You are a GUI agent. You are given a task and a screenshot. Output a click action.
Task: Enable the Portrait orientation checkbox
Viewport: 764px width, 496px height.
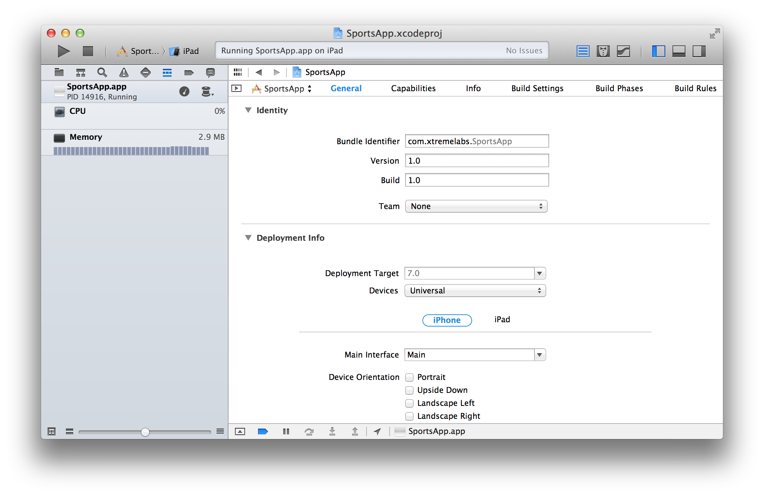coord(409,377)
